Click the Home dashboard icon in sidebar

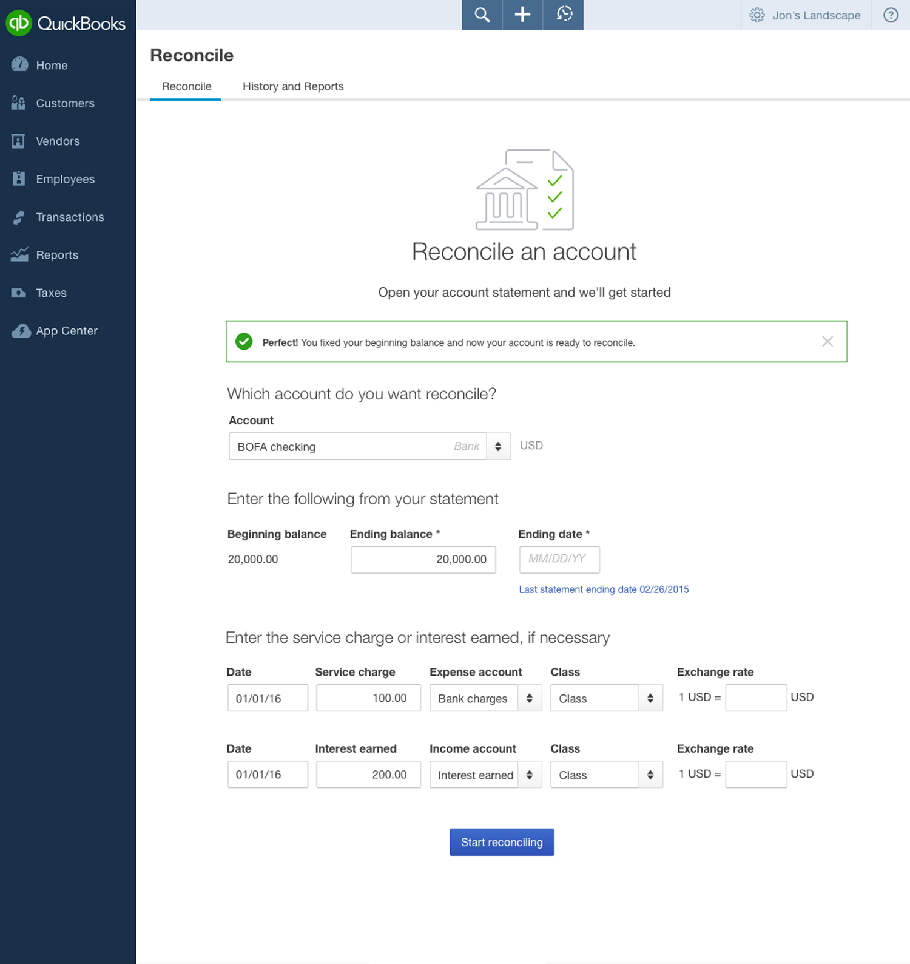pyautogui.click(x=19, y=64)
